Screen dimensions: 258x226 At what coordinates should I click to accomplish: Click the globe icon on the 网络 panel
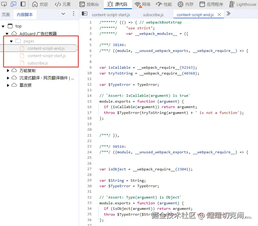pyautogui.click(x=138, y=4)
